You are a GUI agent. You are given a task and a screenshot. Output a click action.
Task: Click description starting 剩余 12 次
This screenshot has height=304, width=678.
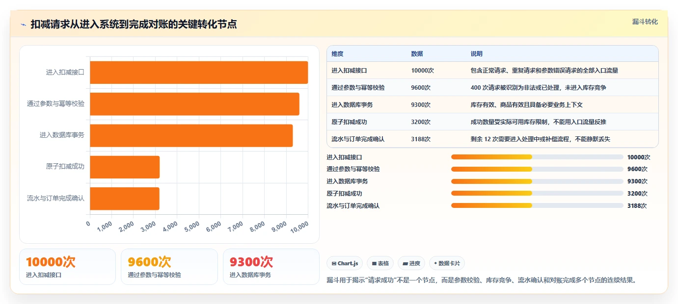tap(540, 139)
